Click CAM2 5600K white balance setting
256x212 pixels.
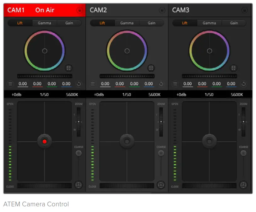point(155,95)
